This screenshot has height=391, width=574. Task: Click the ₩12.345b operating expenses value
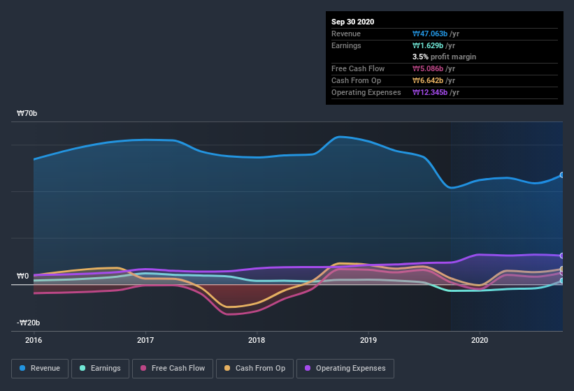coord(430,92)
